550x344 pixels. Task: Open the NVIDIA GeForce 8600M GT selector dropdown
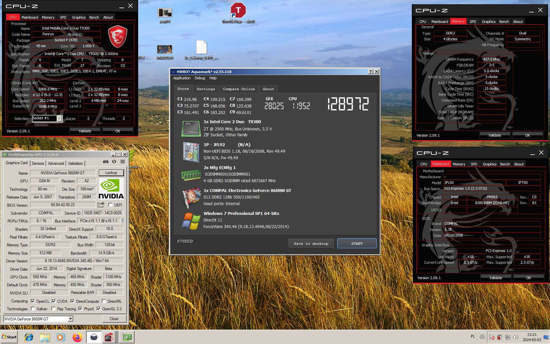(70, 319)
